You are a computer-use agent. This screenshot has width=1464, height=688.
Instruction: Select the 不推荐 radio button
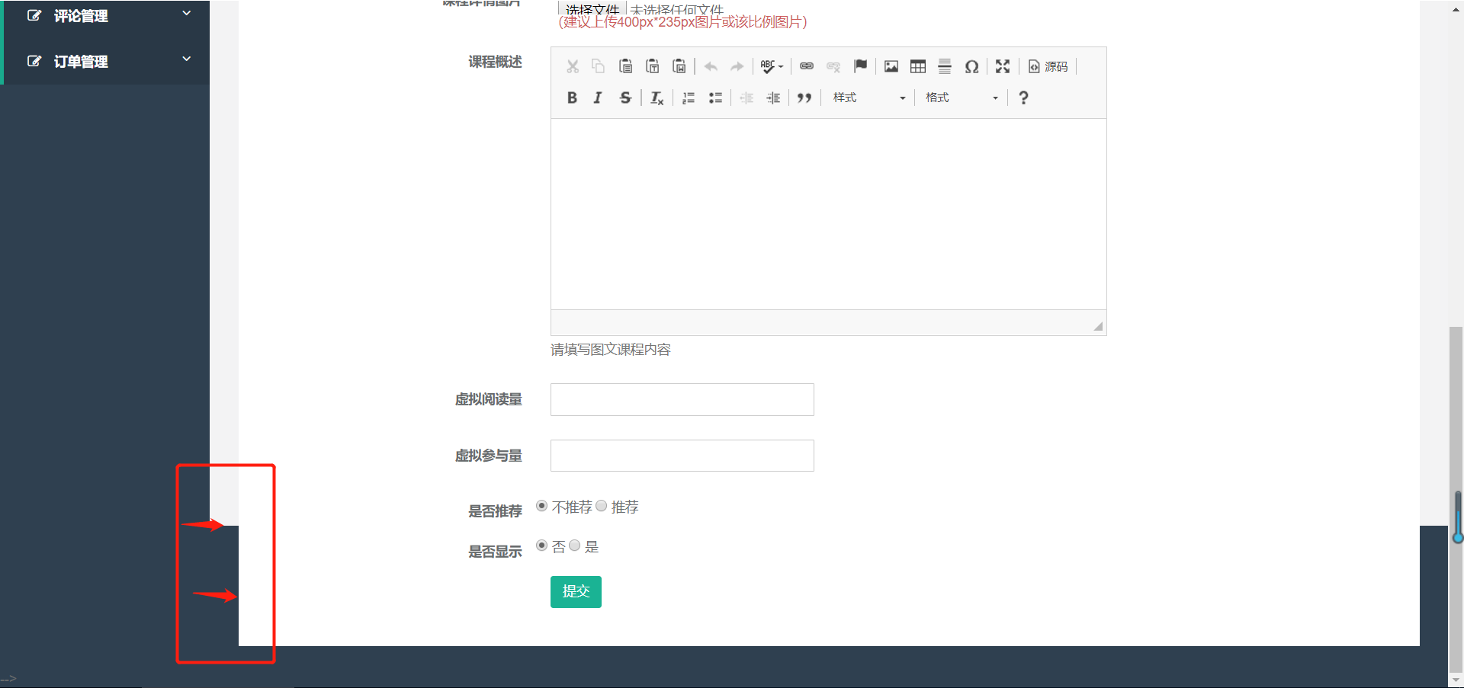(x=541, y=506)
